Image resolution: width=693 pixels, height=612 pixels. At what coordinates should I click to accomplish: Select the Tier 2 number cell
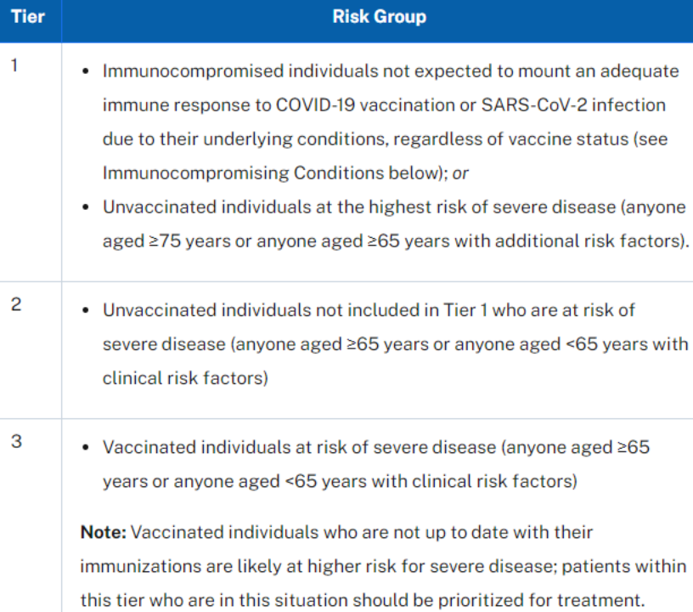coord(15,304)
